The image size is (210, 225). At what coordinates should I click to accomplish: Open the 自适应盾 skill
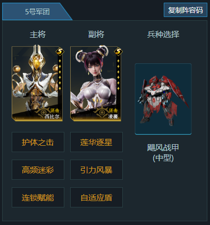click(x=96, y=197)
